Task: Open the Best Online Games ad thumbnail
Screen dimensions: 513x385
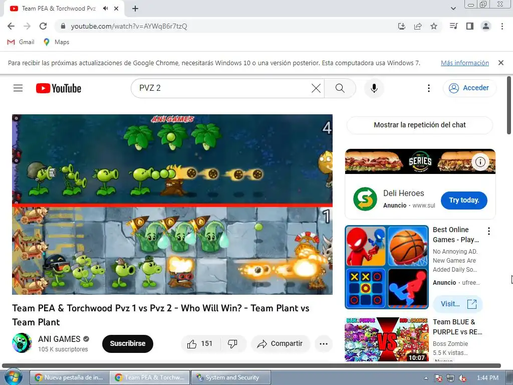Action: click(x=387, y=267)
